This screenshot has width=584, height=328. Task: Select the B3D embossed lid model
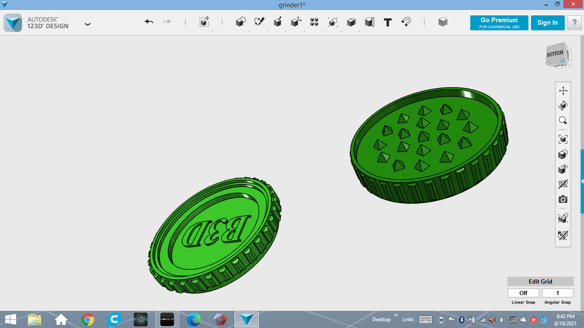(x=215, y=235)
